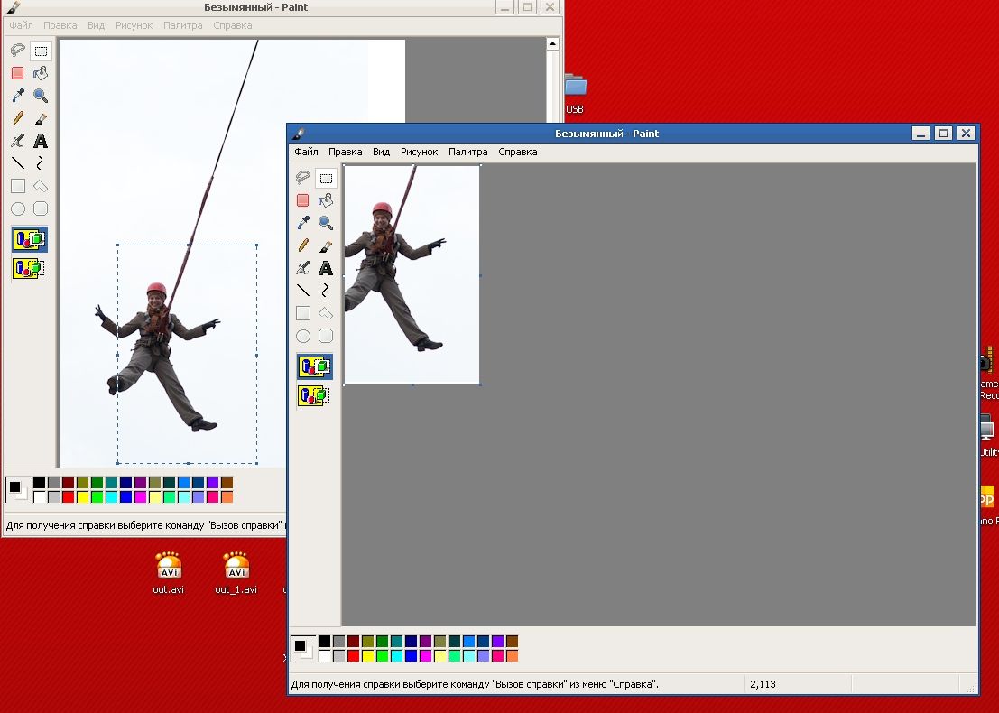Enable transparent selection mode in the front Paint window
Image resolution: width=999 pixels, height=713 pixels.
pyautogui.click(x=314, y=394)
